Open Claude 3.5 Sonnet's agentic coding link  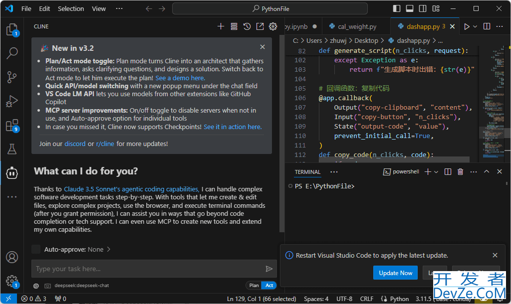pos(132,189)
